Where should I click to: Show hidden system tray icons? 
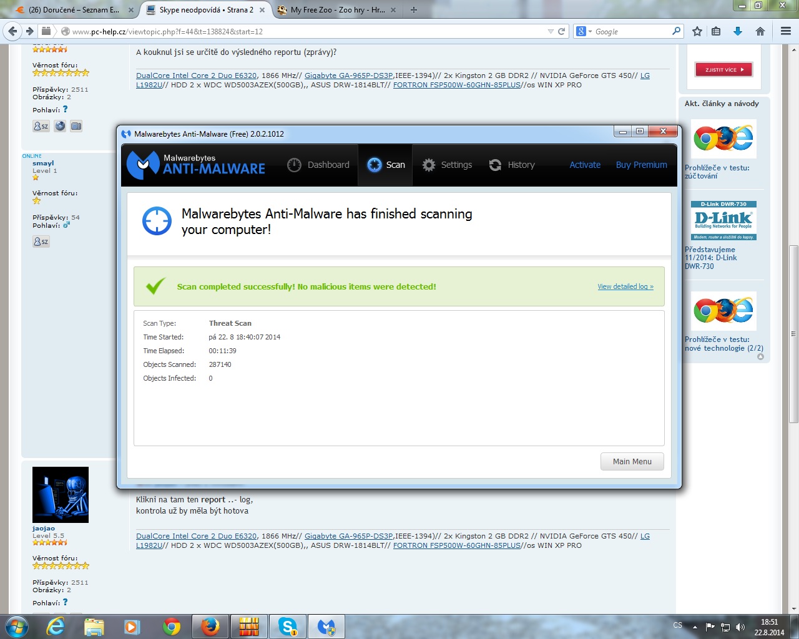tap(695, 627)
